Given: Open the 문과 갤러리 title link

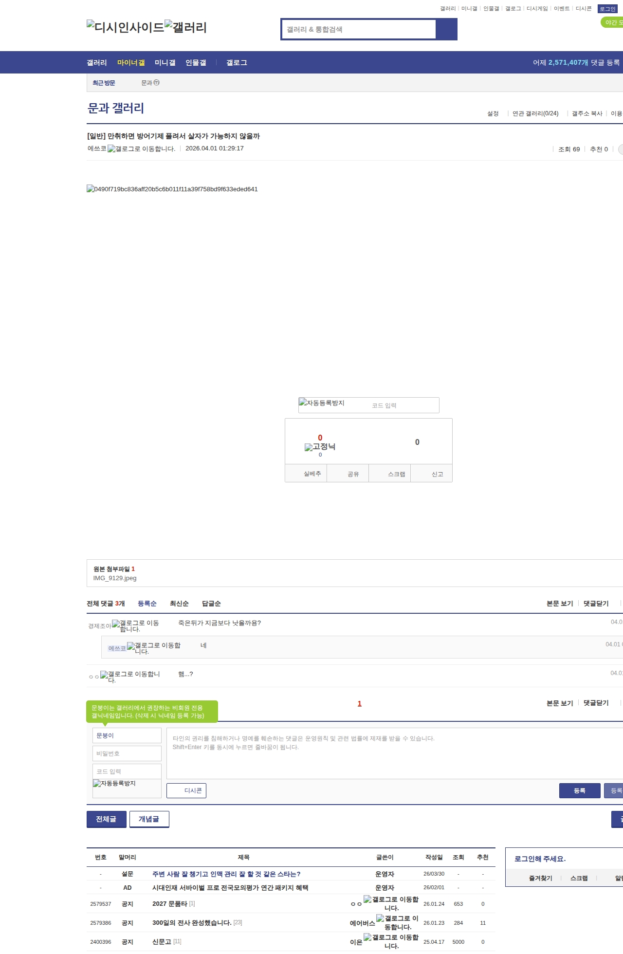Looking at the screenshot, I should click(115, 108).
